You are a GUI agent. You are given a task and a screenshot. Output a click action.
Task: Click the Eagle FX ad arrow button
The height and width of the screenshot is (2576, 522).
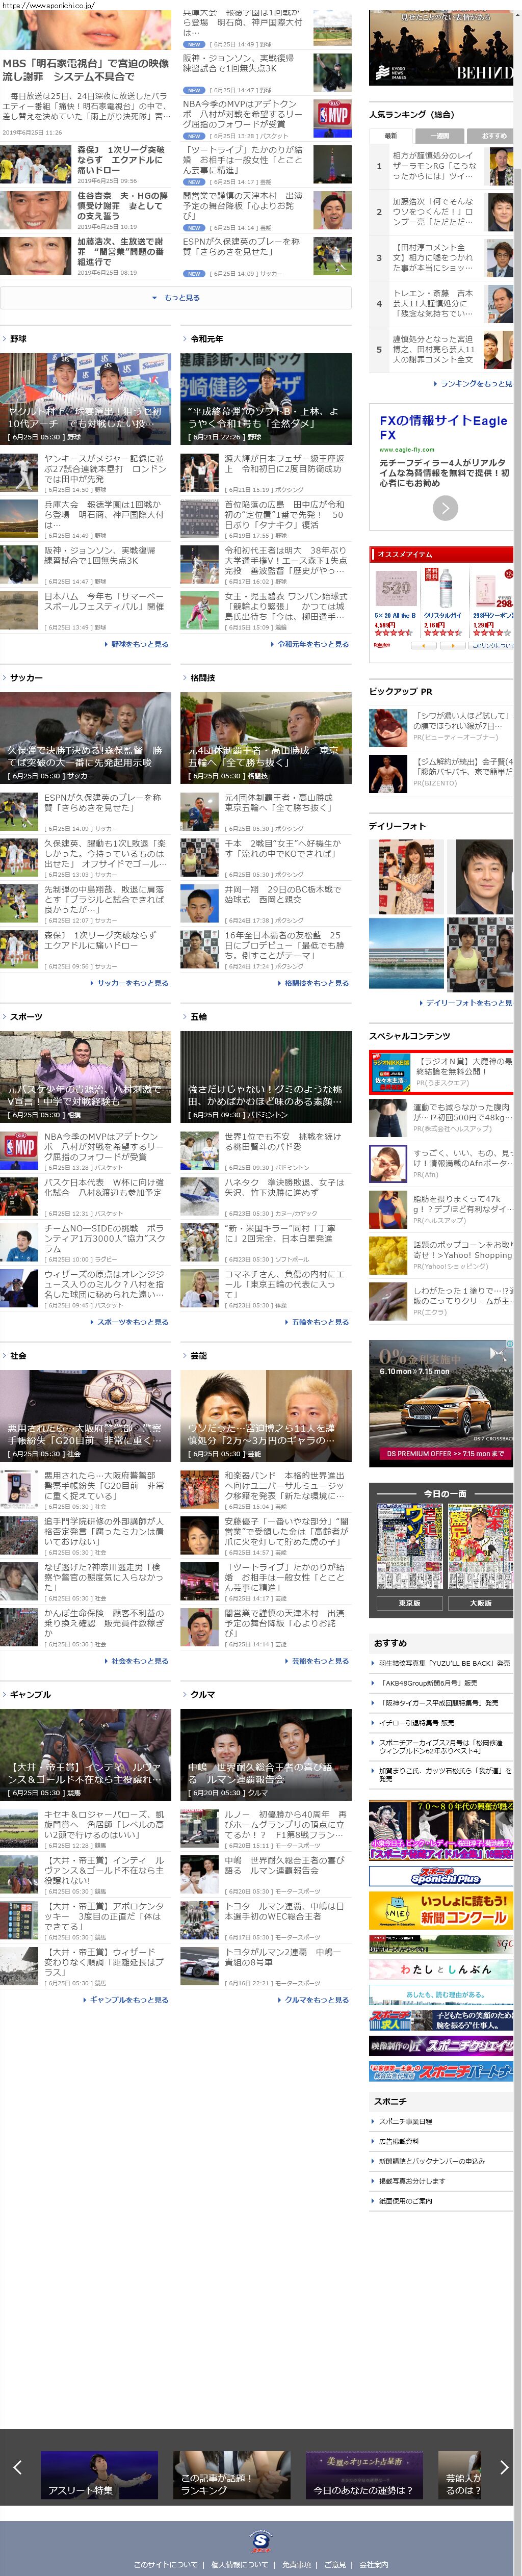445,508
